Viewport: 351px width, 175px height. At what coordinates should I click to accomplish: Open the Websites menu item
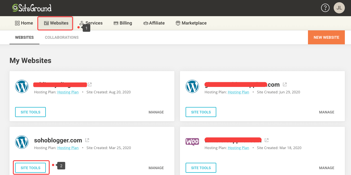click(x=56, y=23)
